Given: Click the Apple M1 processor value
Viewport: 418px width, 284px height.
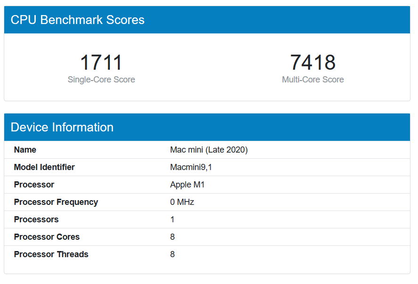Looking at the screenshot, I should (188, 185).
